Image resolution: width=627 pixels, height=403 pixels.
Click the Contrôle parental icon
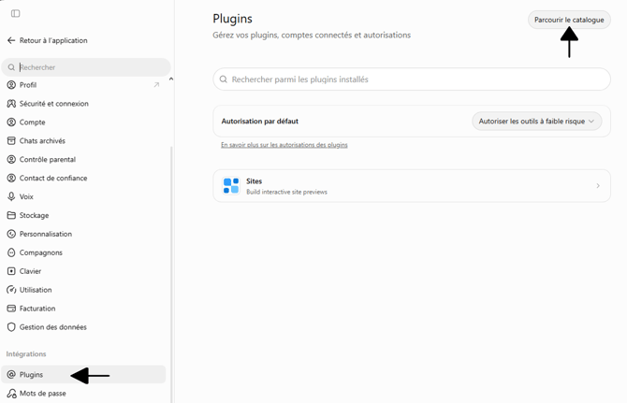coord(11,159)
